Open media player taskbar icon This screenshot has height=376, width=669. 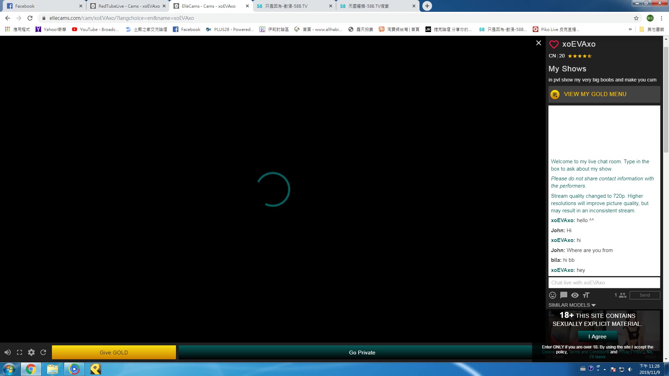coord(74,369)
